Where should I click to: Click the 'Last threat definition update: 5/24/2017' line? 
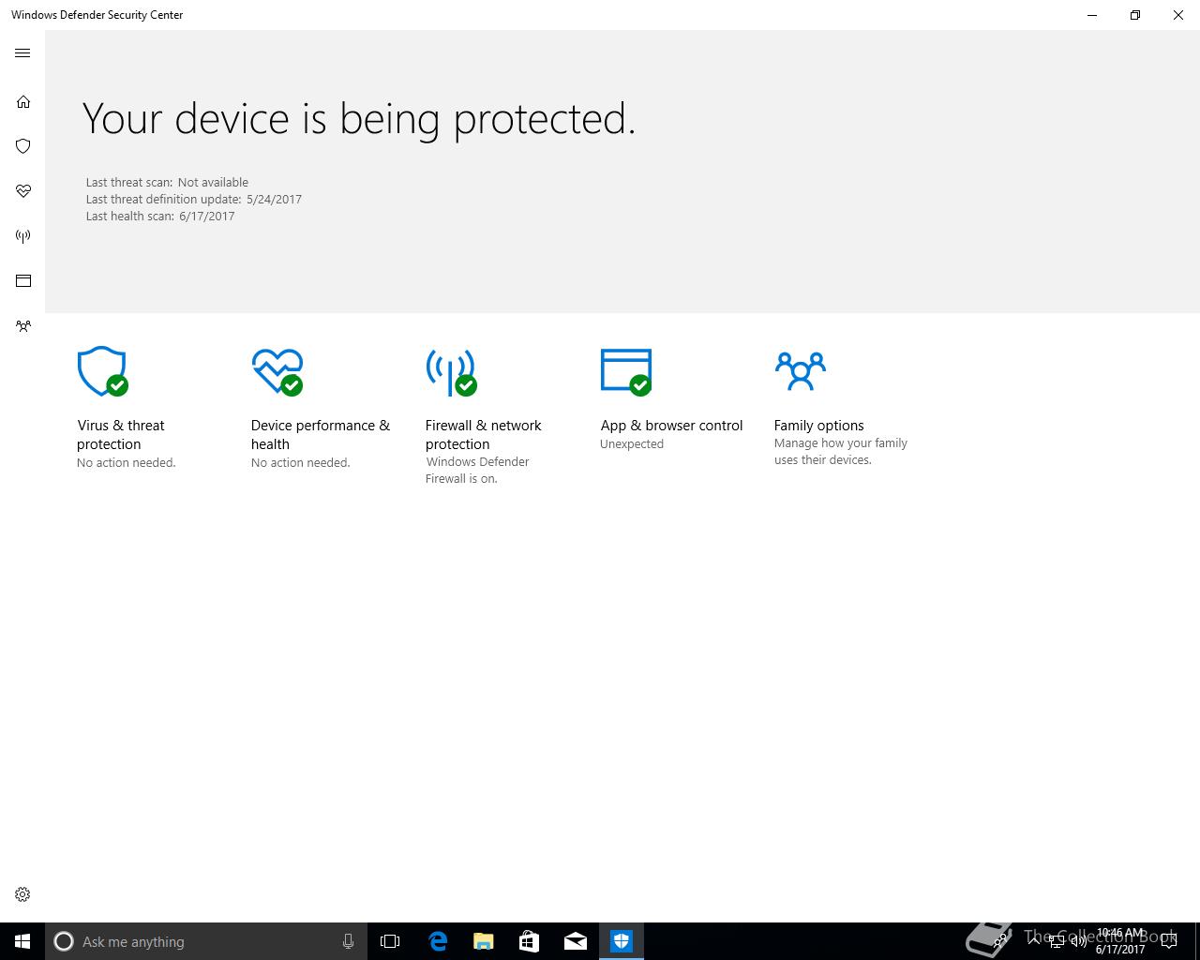[194, 200]
